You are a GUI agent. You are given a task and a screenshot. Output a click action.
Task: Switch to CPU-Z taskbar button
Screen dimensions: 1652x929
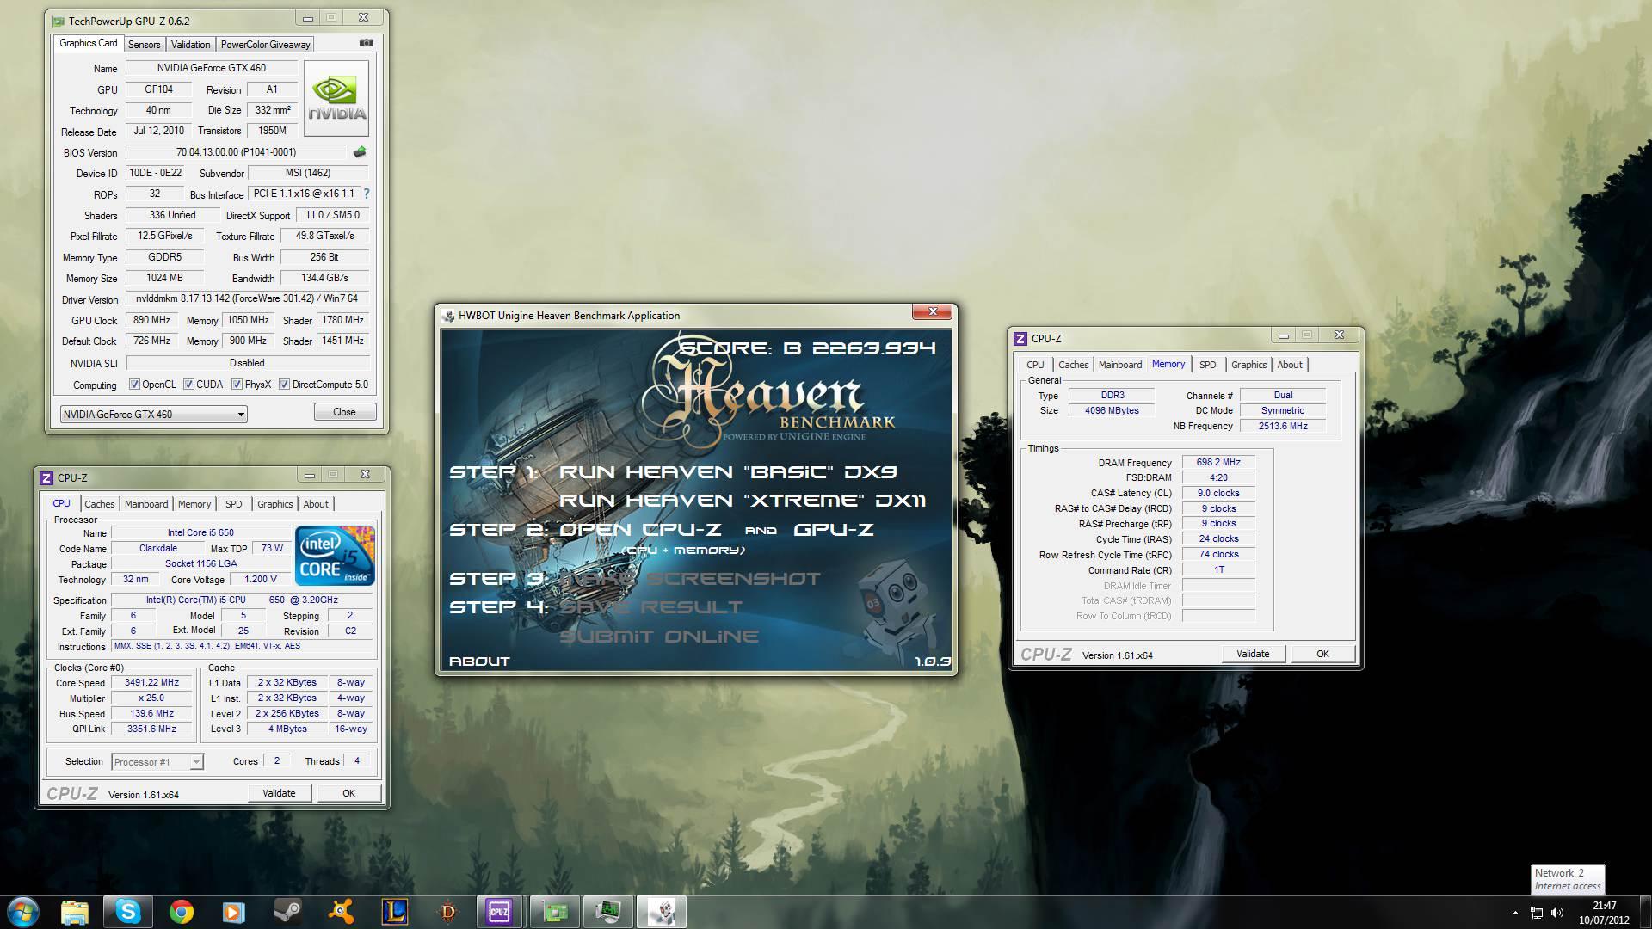(500, 911)
